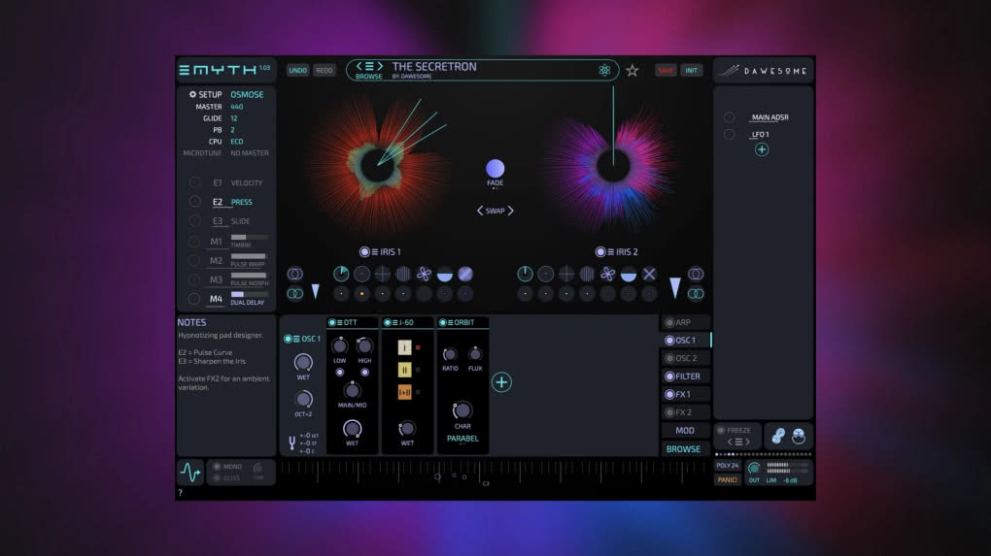Image resolution: width=991 pixels, height=556 pixels.
Task: Open the MOD tab
Action: click(x=685, y=431)
